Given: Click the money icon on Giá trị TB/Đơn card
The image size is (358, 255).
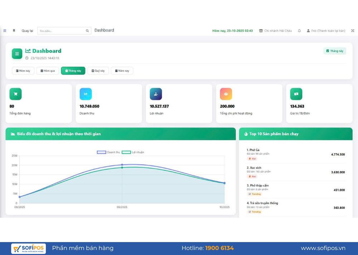Looking at the screenshot, I should coord(296,94).
